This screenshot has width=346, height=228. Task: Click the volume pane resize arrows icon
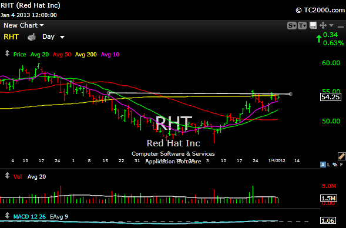[x=7, y=176]
